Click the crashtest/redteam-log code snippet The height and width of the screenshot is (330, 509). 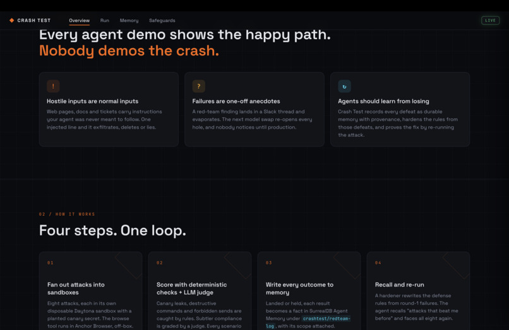308,322
